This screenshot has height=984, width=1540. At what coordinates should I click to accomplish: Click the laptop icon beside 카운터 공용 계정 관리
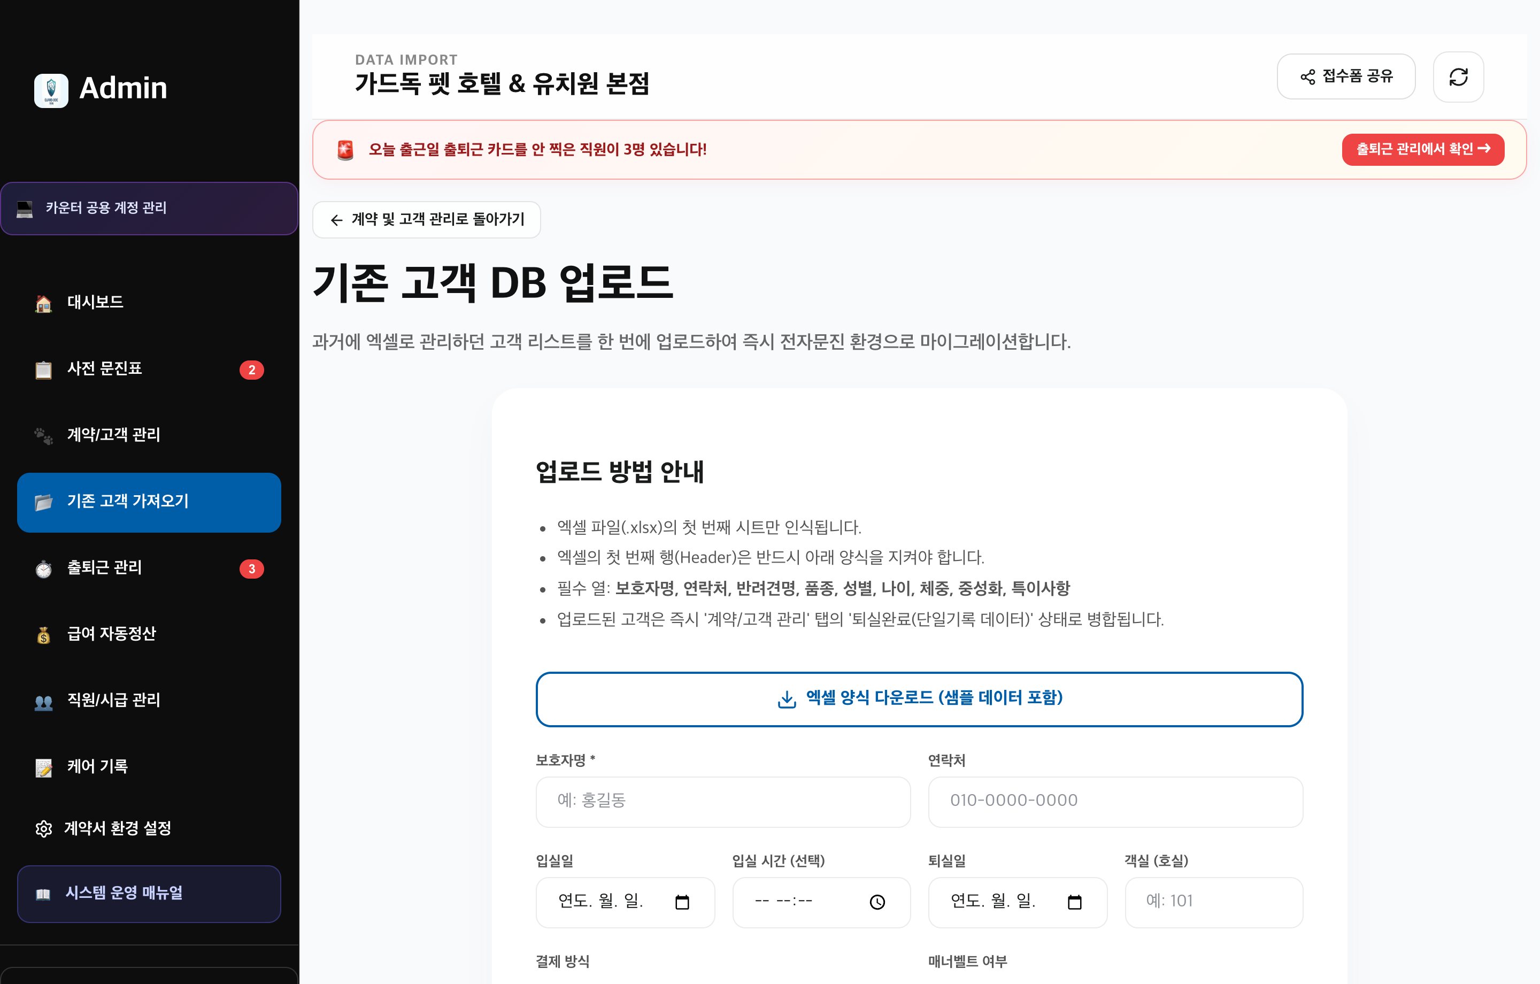(x=25, y=209)
